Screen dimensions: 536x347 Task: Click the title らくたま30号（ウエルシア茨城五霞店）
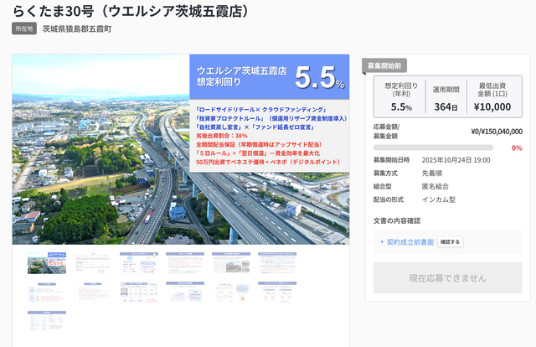132,11
